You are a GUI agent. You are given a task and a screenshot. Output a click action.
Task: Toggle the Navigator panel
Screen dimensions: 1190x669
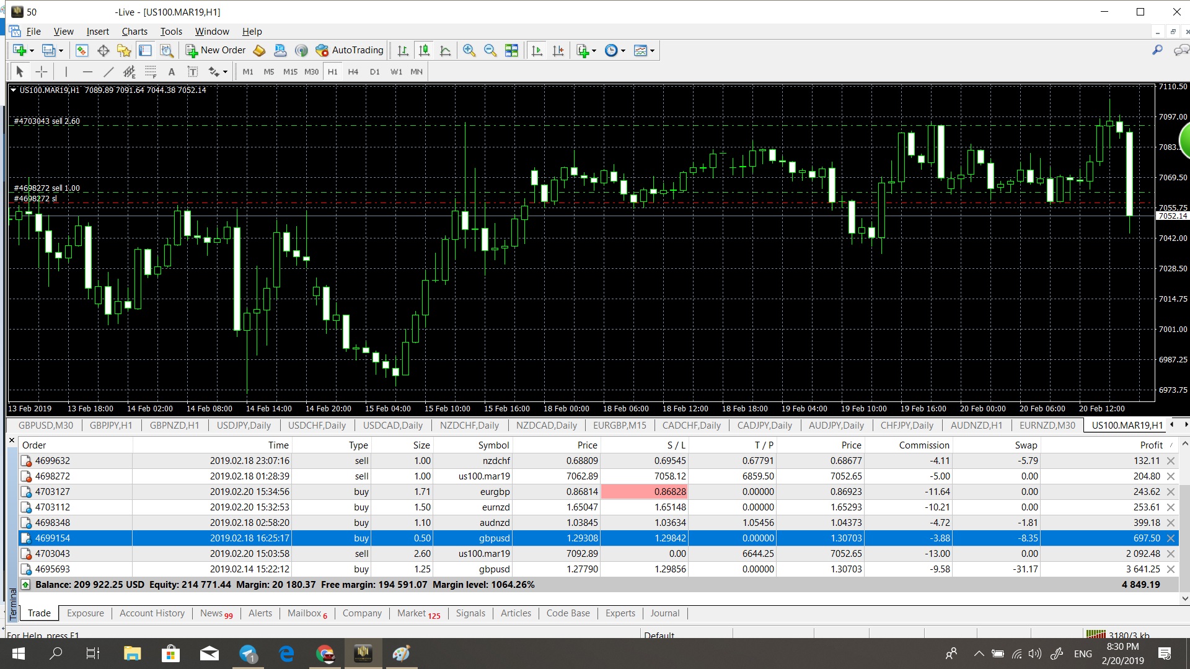coord(124,51)
